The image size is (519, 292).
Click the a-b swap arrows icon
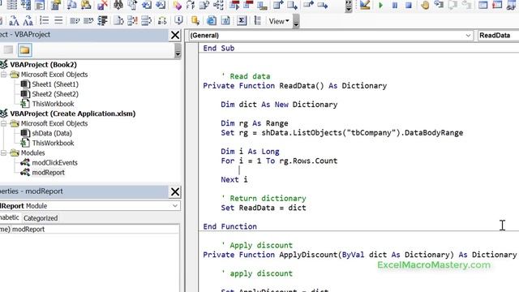tap(162, 21)
